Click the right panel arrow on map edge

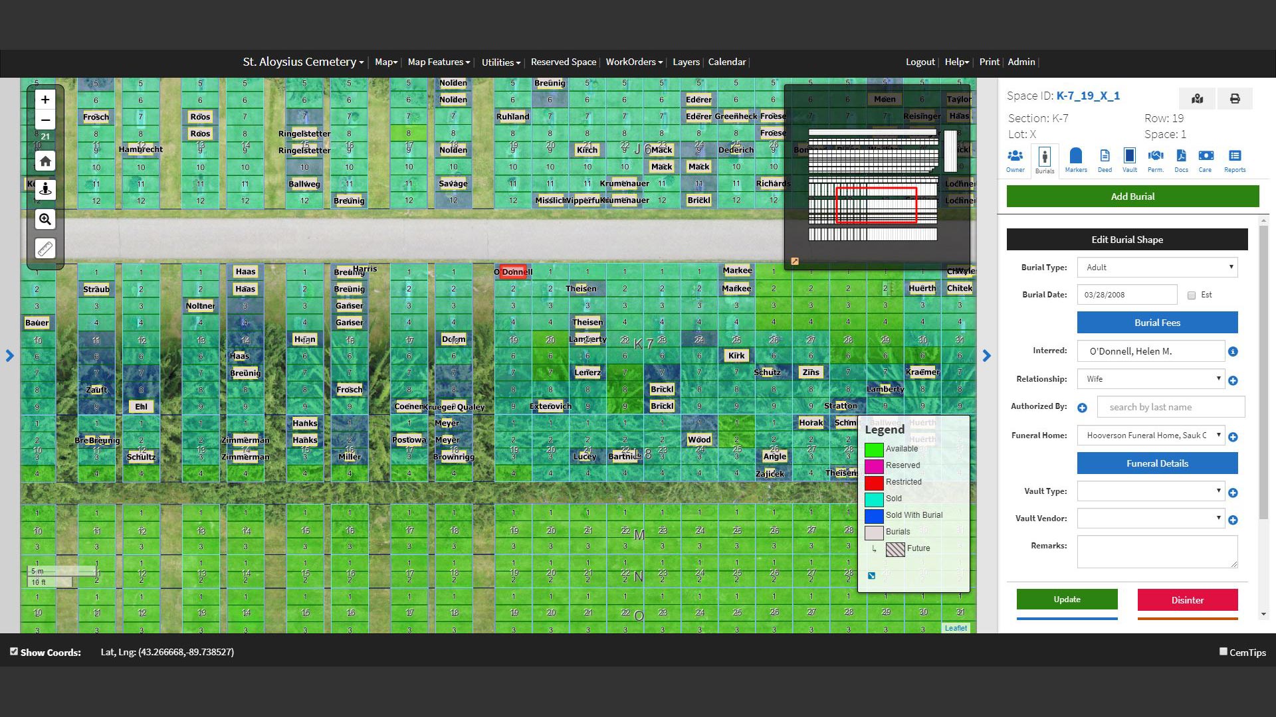(x=986, y=356)
